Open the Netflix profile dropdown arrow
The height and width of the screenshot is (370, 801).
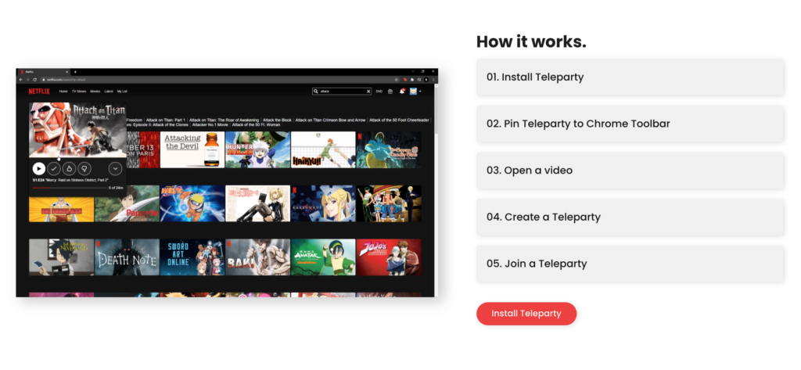pos(420,92)
